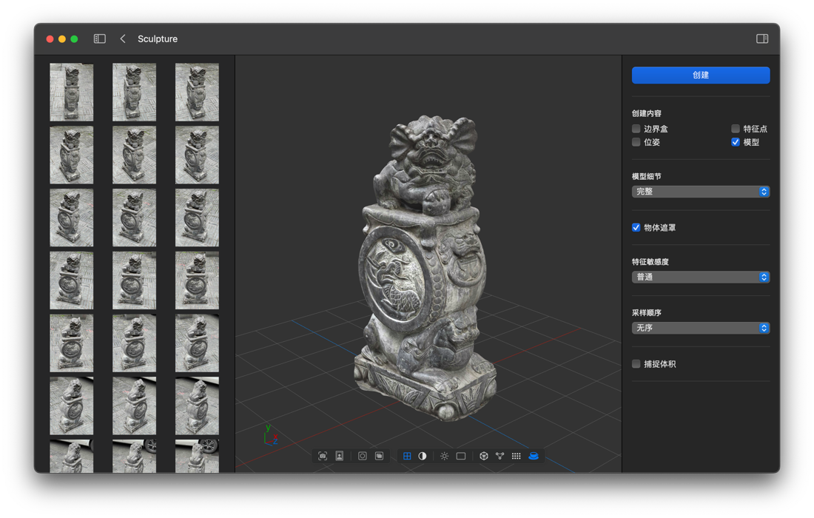Enable the 位姿 checkbox
The height and width of the screenshot is (518, 814).
pos(636,142)
